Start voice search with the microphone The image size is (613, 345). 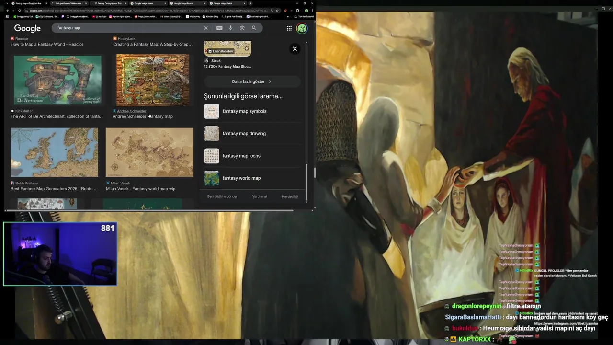click(x=230, y=28)
